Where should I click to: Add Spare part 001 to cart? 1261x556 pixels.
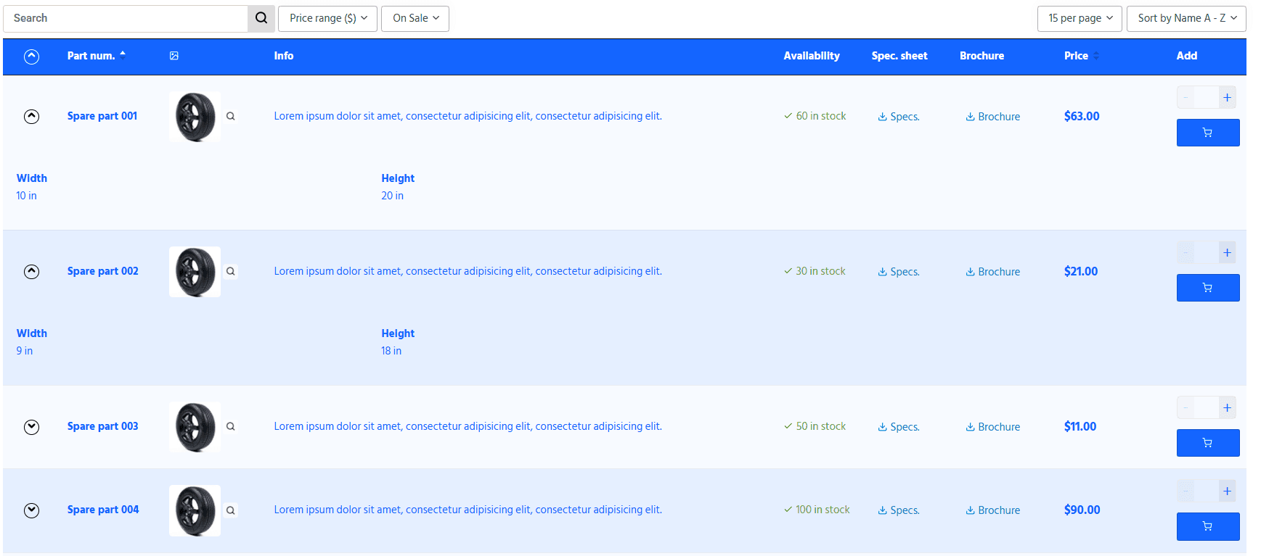(x=1207, y=133)
